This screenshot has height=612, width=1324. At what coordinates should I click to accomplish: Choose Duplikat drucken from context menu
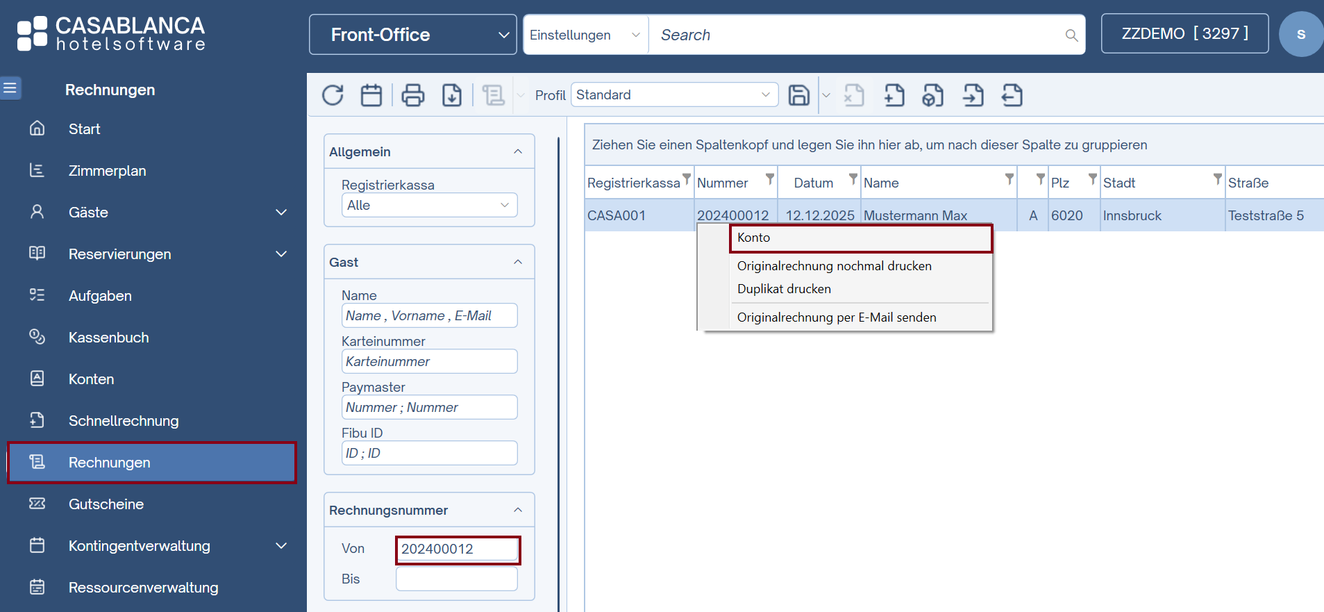(784, 289)
